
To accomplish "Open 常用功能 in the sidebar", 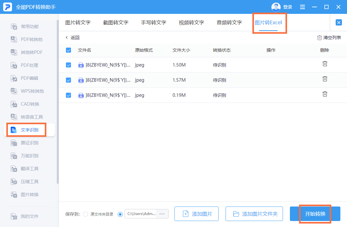I will click(x=25, y=26).
